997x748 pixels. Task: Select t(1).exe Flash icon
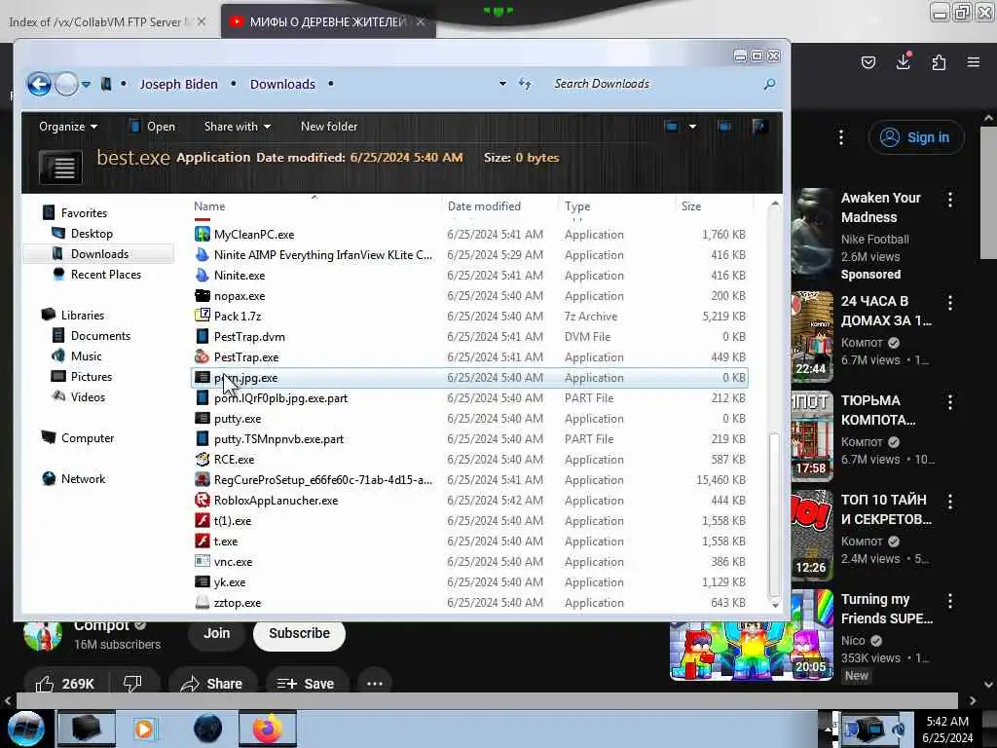pos(203,520)
